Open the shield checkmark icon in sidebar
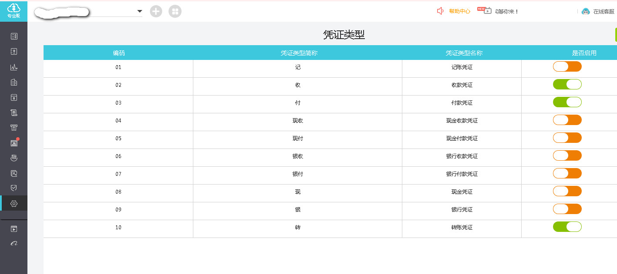The width and height of the screenshot is (617, 274). 14,188
